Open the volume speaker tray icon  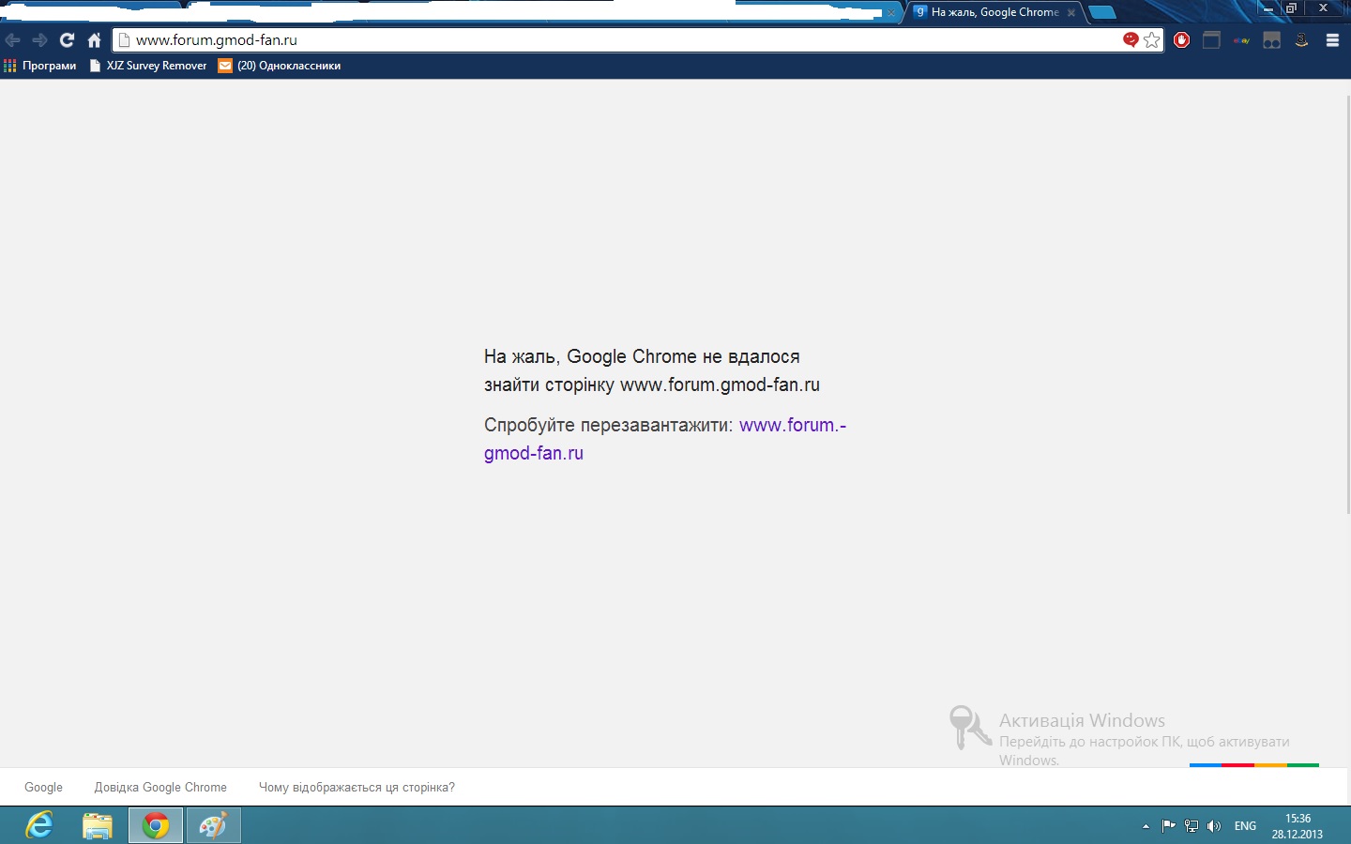click(1214, 826)
